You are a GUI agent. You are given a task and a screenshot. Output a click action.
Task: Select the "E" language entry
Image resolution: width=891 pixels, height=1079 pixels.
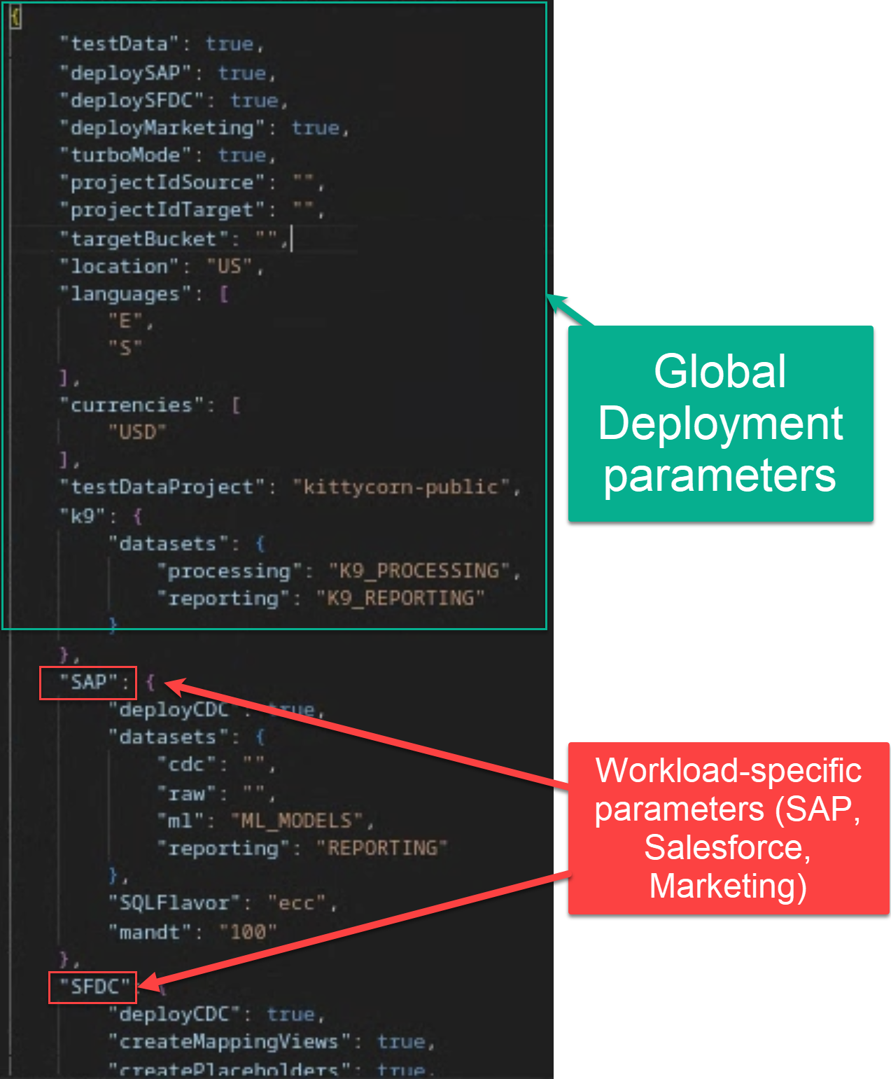click(126, 321)
